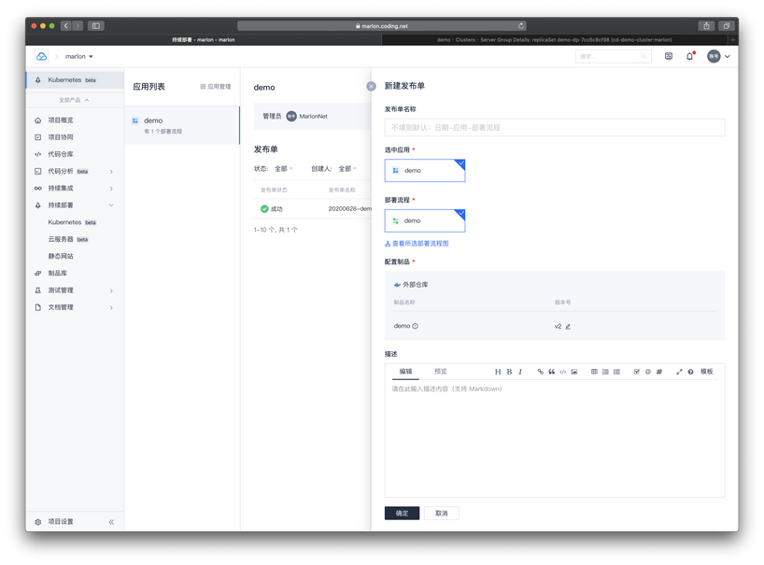The width and height of the screenshot is (764, 565).
Task: Open 应用管理 link in app list
Action: (216, 87)
